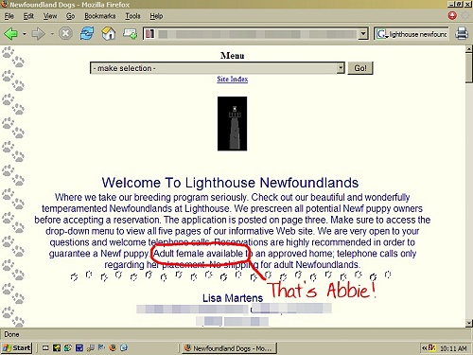Open the Bookmarks menu
473x355 pixels.
point(99,16)
